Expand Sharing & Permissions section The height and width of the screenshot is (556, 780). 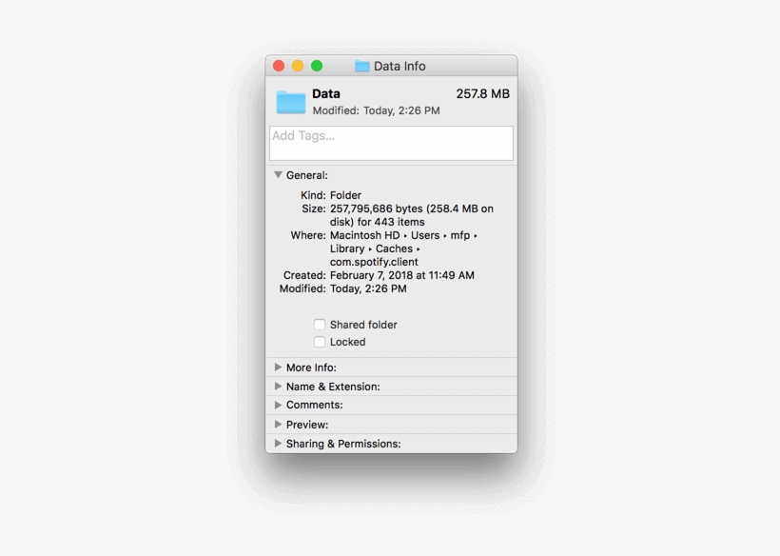(278, 443)
